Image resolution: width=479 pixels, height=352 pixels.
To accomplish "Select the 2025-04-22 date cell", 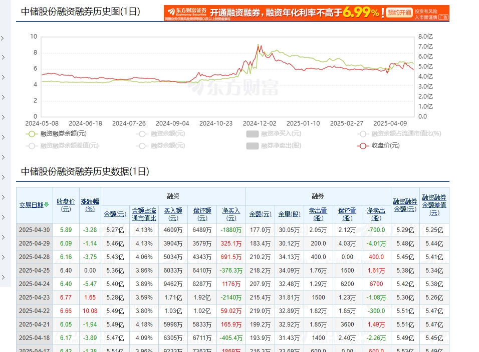I will click(x=35, y=311).
